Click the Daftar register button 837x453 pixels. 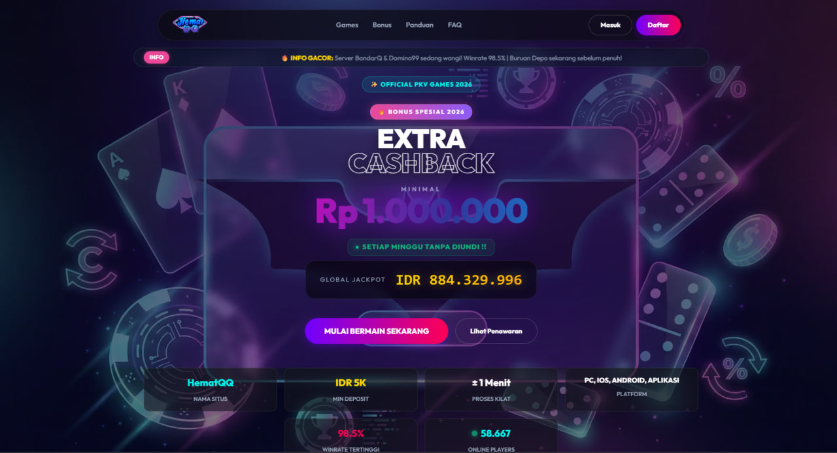tap(658, 25)
